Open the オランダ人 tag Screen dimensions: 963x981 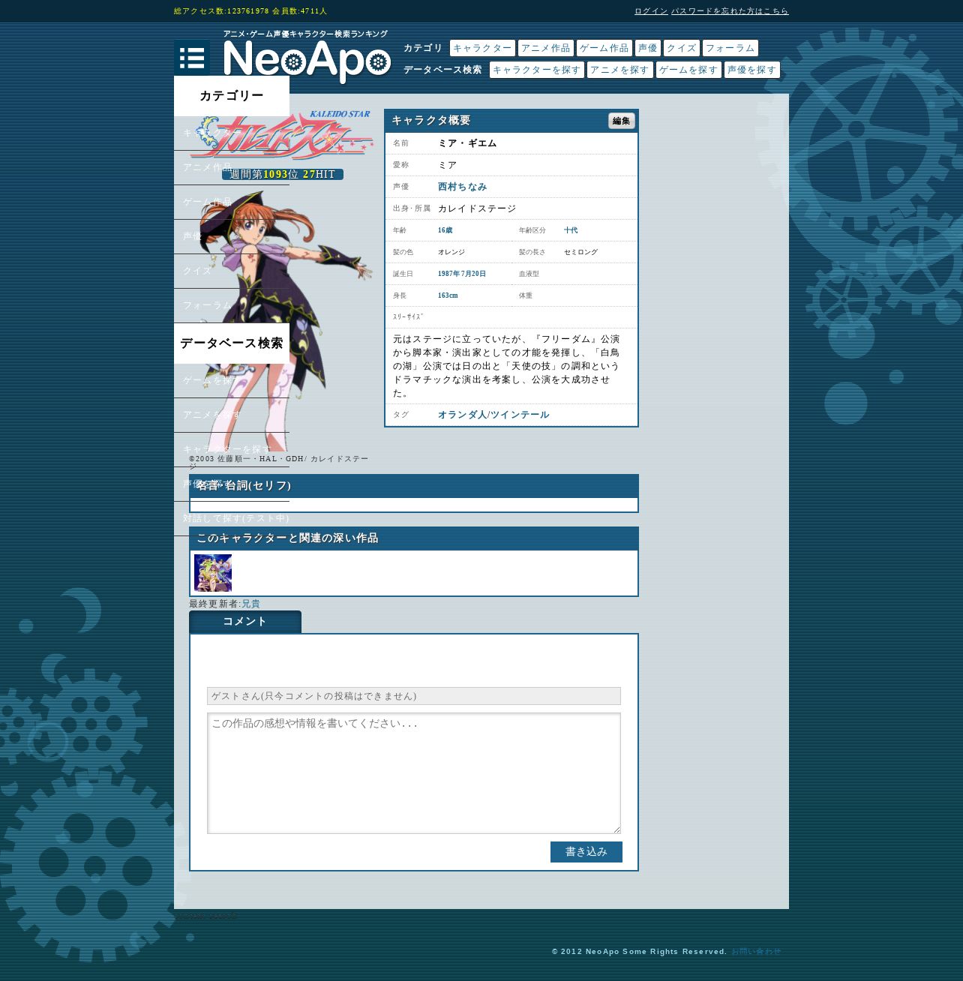click(x=463, y=415)
